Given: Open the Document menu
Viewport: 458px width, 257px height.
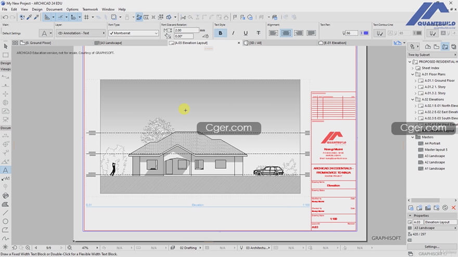Looking at the screenshot, I should pos(54,9).
